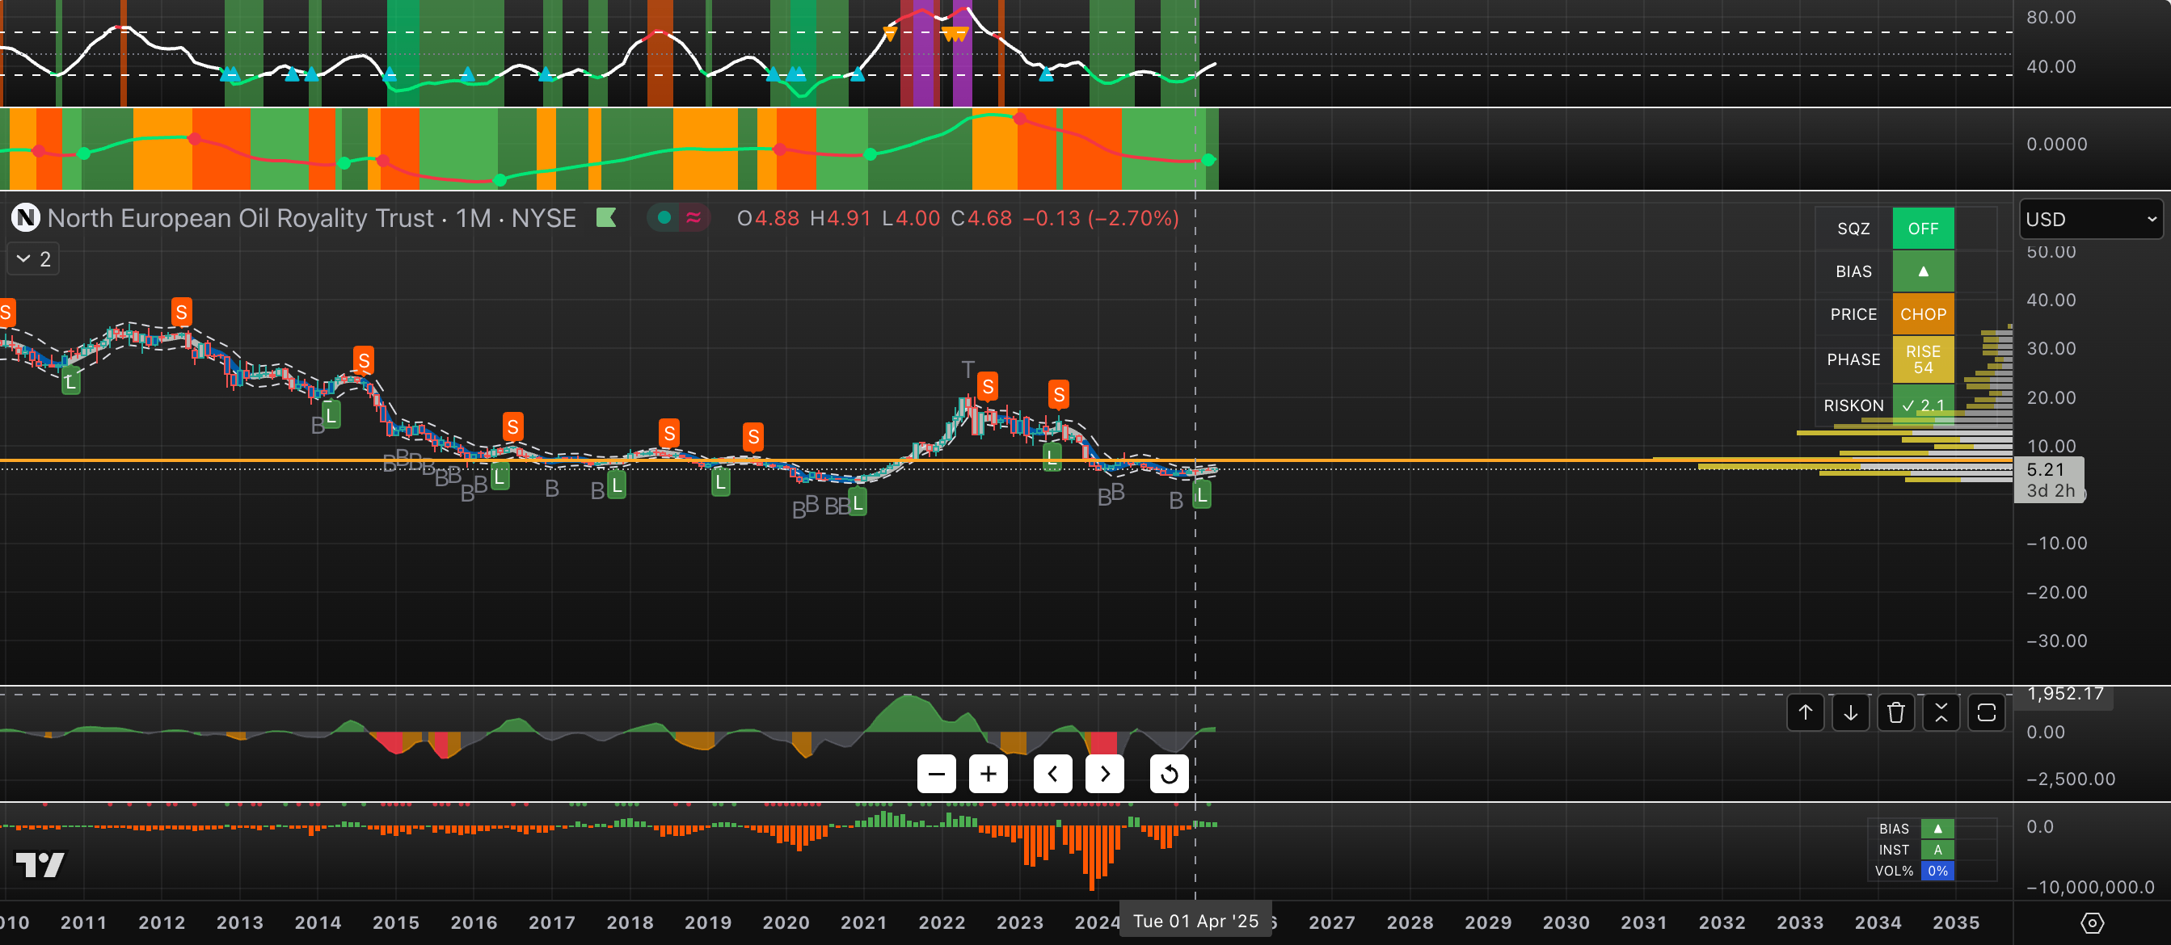
Task: Click the green L long marker near 2021
Action: 857,503
